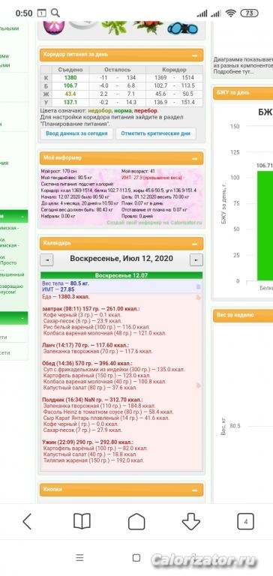Tap the search magnifier in status bar

55,13
